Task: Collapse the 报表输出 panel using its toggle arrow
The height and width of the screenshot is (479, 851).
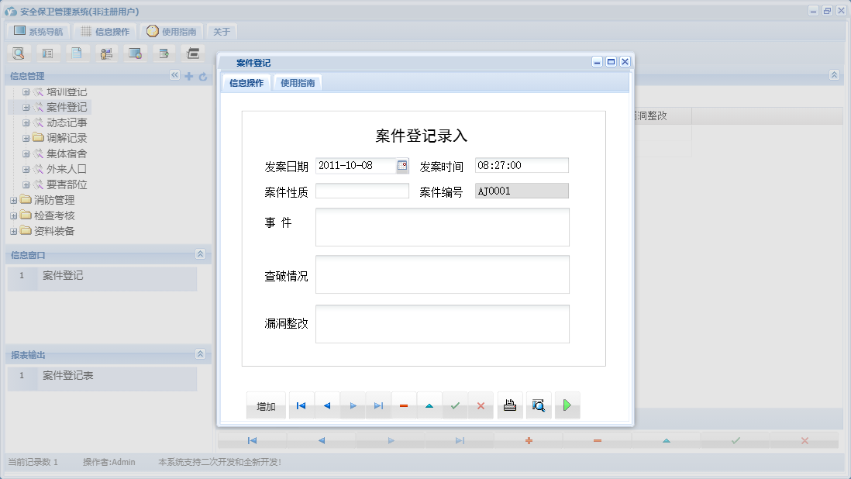Action: pos(200,355)
